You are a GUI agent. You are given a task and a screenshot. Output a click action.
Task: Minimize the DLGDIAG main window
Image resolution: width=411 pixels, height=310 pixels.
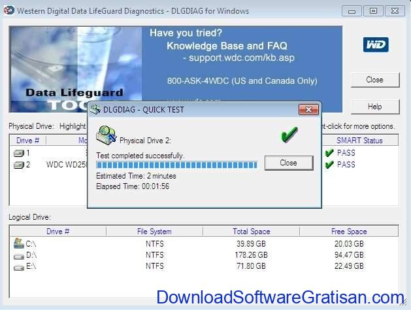352,11
